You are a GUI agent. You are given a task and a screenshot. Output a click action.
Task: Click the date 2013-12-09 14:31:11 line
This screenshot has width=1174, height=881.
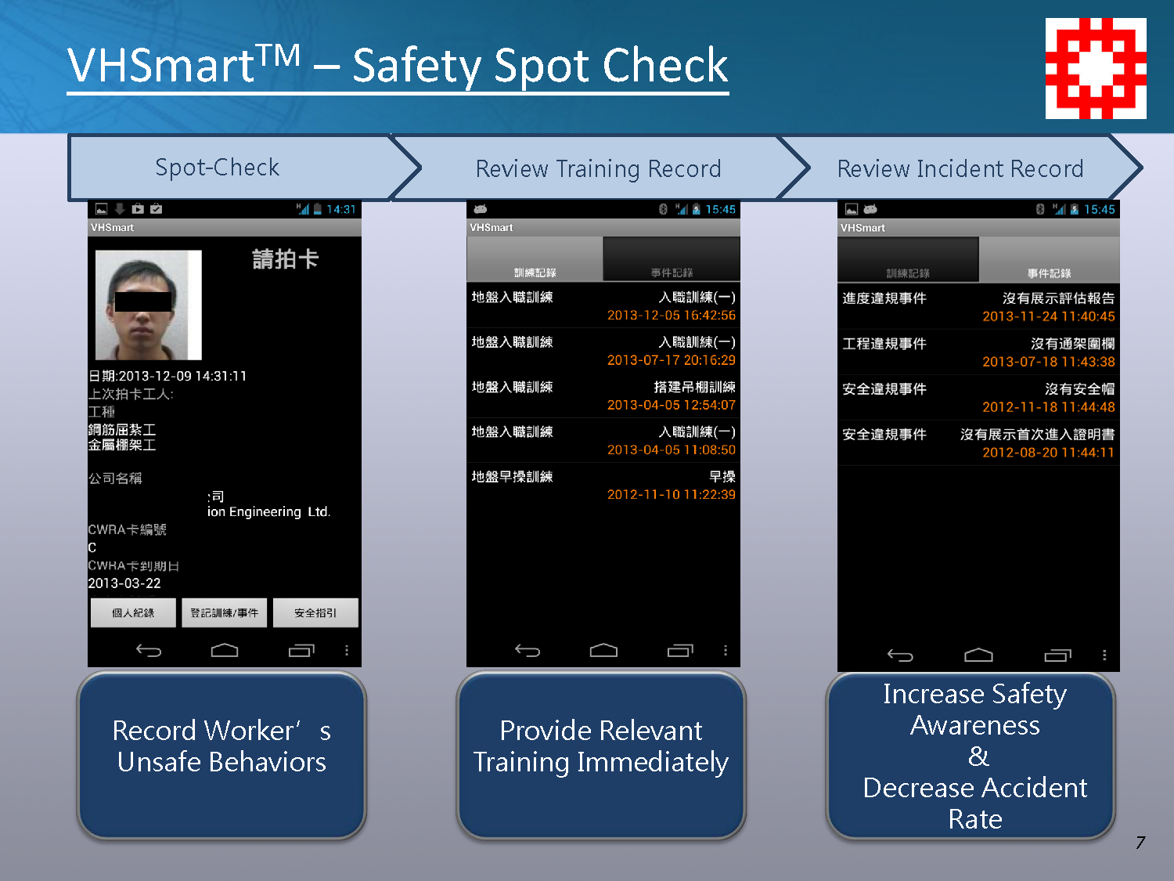(x=167, y=376)
